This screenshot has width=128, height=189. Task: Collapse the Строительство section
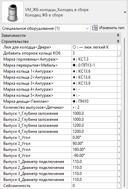118,41
